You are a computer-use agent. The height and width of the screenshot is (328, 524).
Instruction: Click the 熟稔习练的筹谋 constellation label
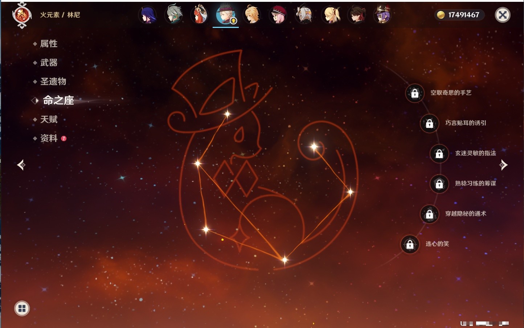[475, 183]
